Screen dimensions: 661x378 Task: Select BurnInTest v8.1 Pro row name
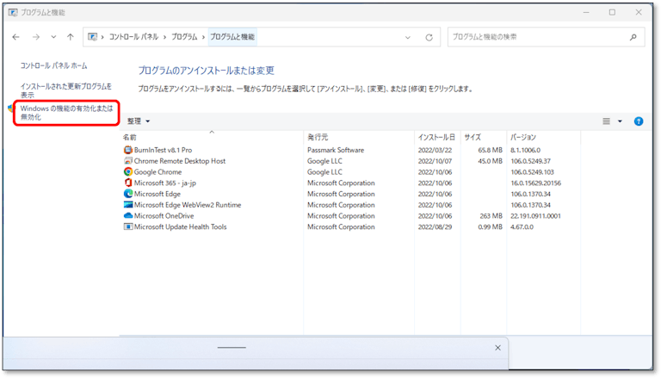pyautogui.click(x=163, y=150)
